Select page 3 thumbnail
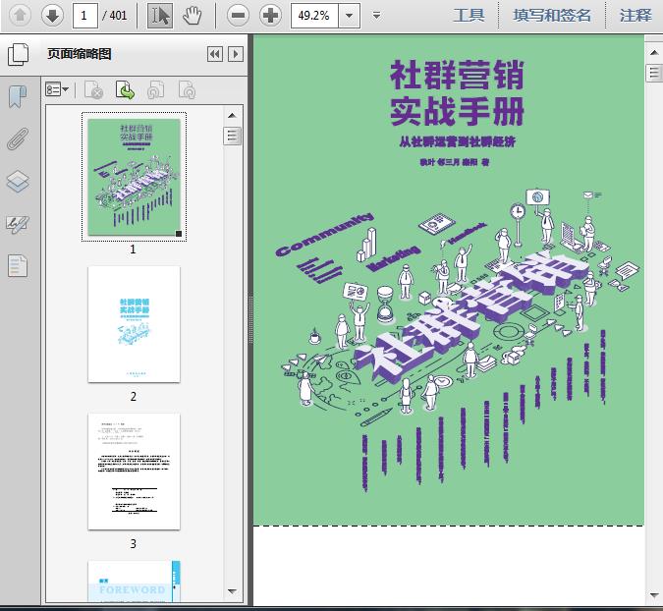The height and width of the screenshot is (611, 663). point(134,472)
